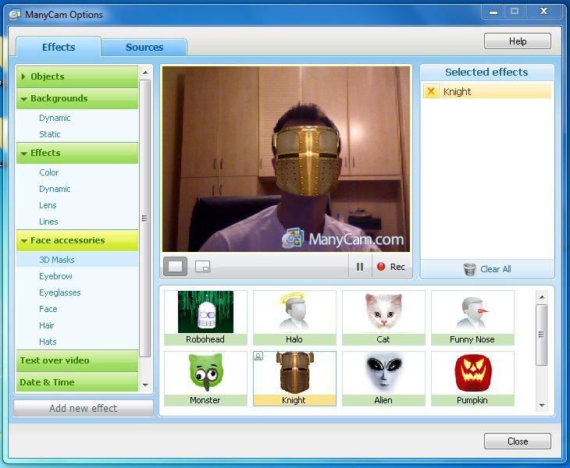The width and height of the screenshot is (570, 468).
Task: Select the Effects tab
Action: point(59,47)
